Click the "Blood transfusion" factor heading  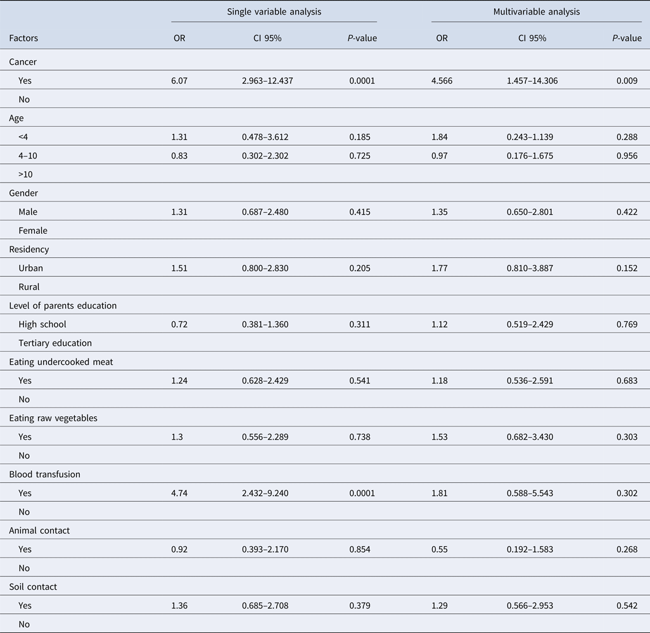pos(44,474)
